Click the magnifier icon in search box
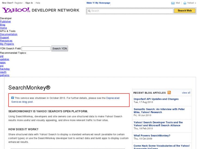Screen dimensions: 198x149 [x=89, y=11]
